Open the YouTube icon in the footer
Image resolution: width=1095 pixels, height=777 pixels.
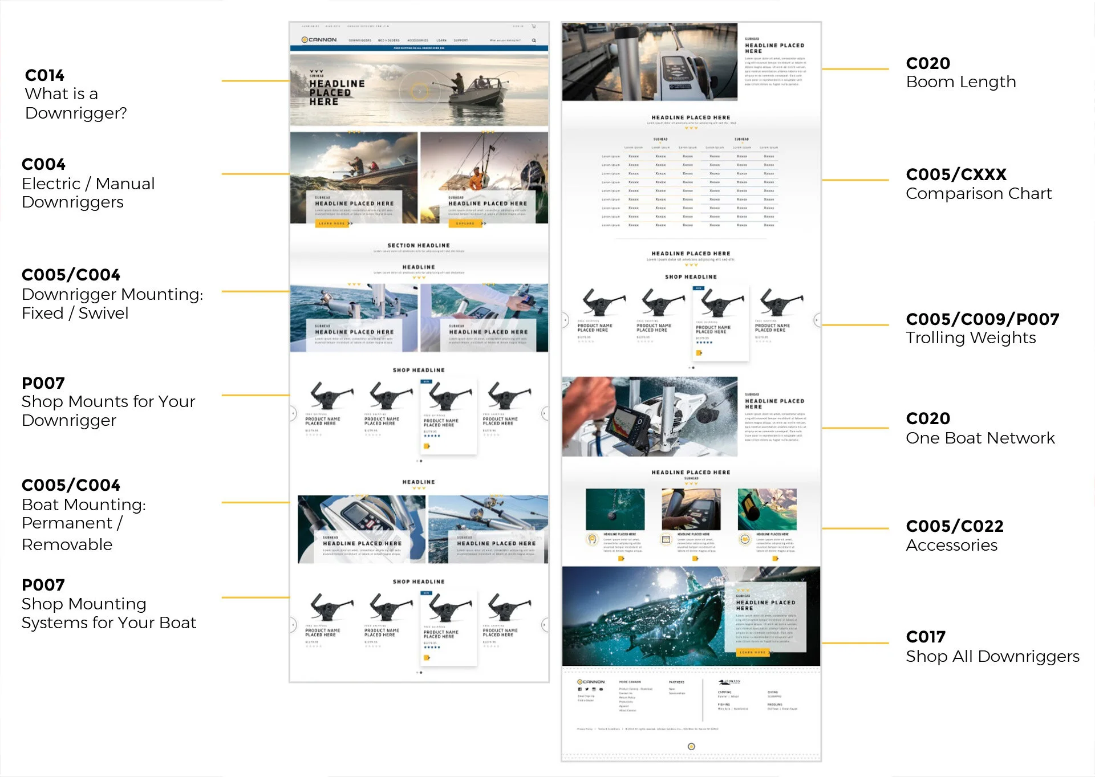point(601,689)
